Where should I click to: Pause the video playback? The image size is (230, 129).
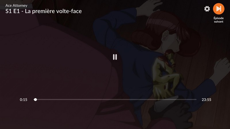[115, 57]
